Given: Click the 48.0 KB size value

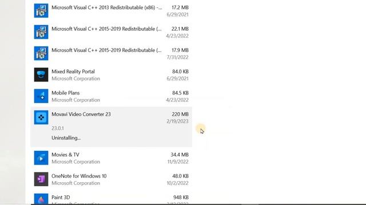Looking at the screenshot, I should coord(181,176).
